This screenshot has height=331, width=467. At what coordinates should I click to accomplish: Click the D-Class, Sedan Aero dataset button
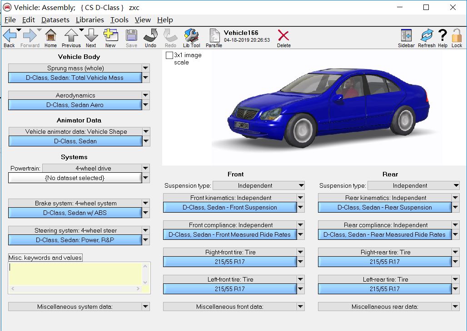click(x=75, y=105)
